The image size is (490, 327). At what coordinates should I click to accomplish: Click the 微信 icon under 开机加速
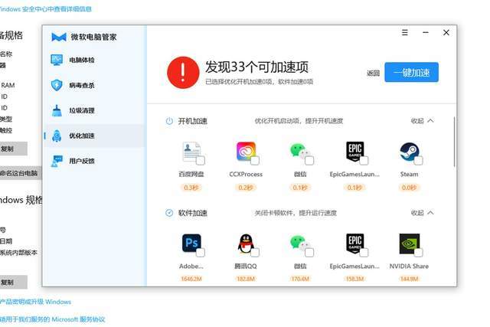click(299, 152)
